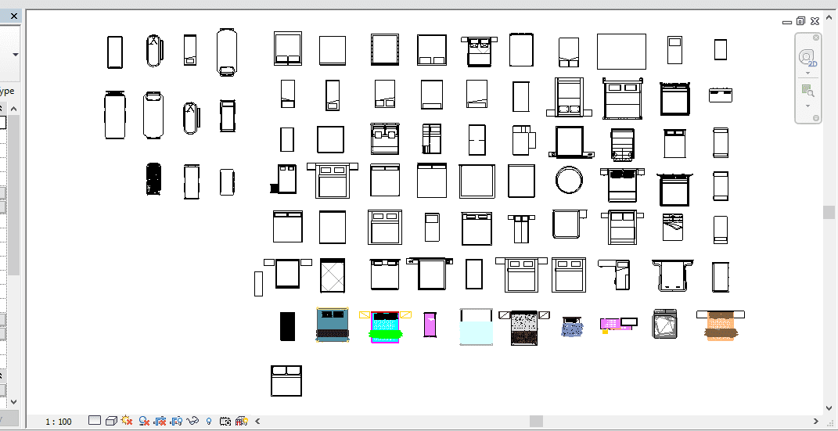838x431 pixels.
Task: Open the Visual Style box icon
Action: pos(111,421)
